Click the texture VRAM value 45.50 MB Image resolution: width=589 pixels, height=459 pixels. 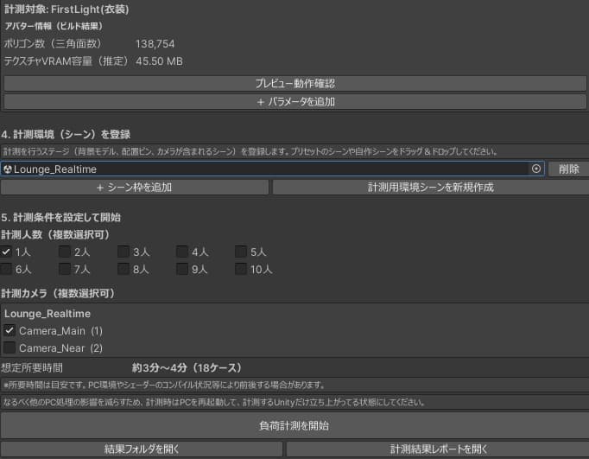point(159,61)
